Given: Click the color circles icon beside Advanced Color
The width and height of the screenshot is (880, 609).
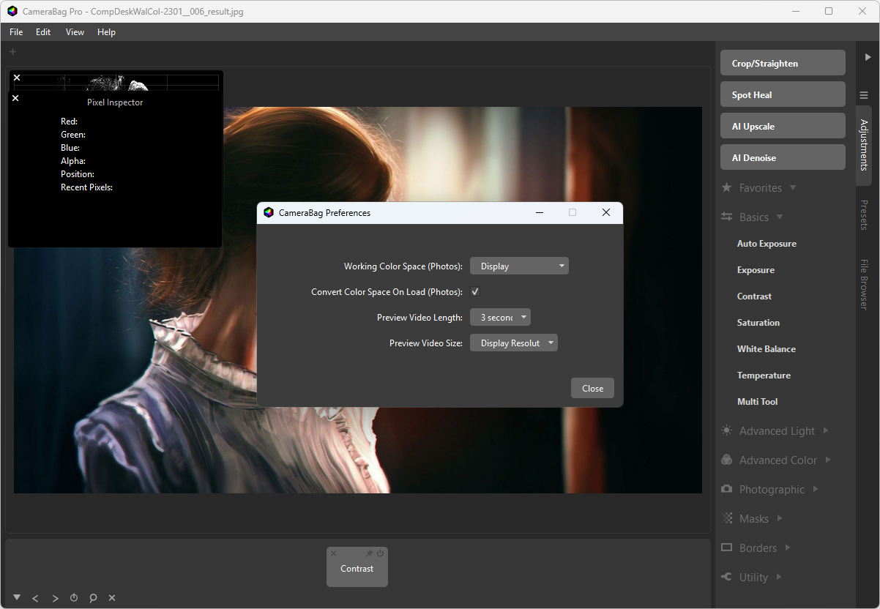Looking at the screenshot, I should click(727, 460).
